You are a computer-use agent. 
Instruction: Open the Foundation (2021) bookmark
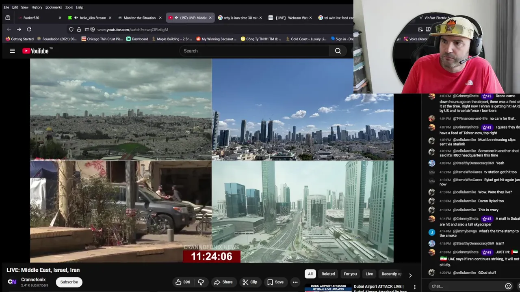point(56,39)
